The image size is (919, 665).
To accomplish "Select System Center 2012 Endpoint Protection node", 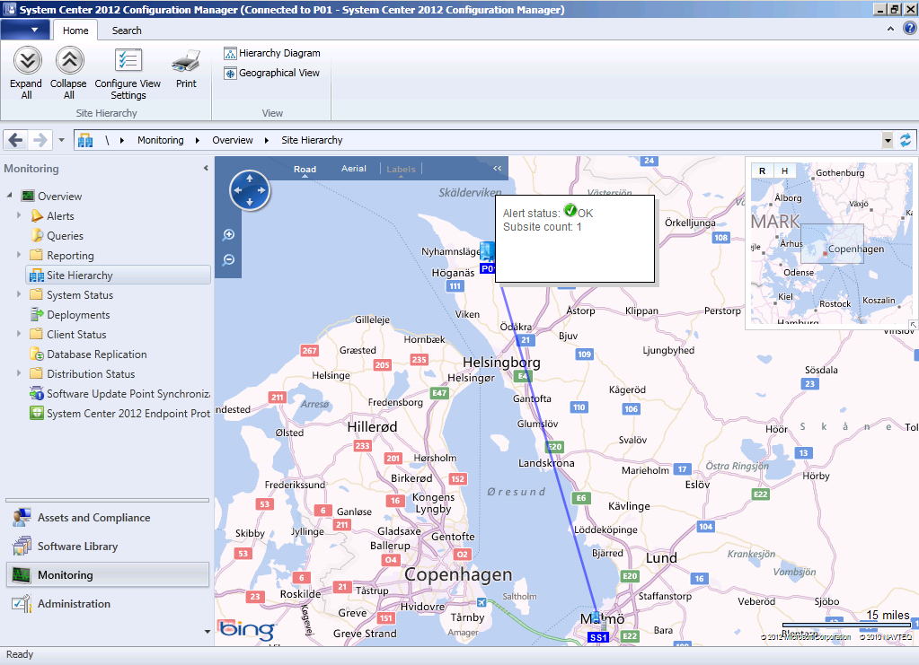I will (119, 414).
